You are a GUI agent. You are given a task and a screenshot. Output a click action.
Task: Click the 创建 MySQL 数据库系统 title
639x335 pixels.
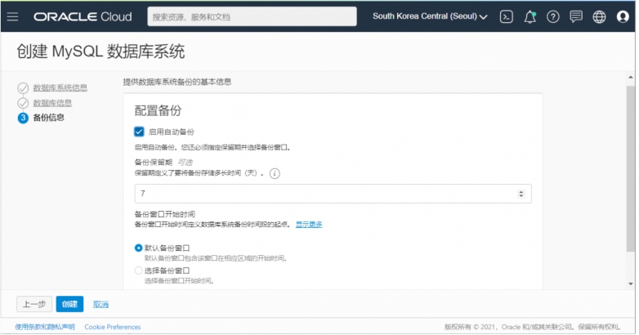[101, 51]
